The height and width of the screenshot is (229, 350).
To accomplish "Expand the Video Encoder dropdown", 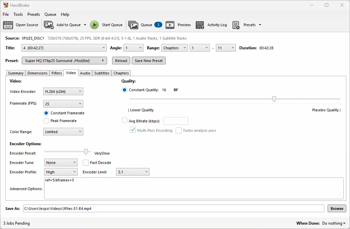I will (x=63, y=92).
